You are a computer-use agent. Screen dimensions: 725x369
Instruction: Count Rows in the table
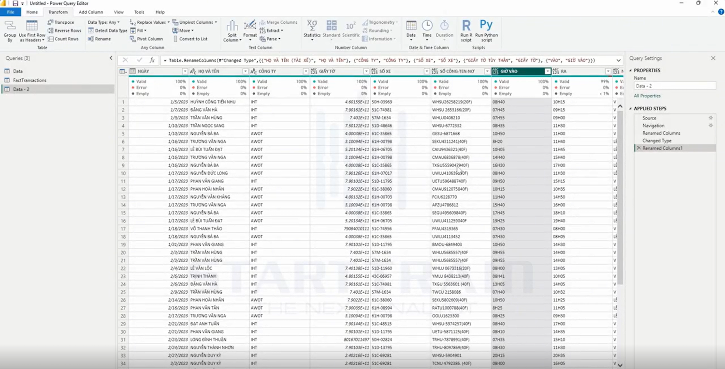(x=63, y=39)
